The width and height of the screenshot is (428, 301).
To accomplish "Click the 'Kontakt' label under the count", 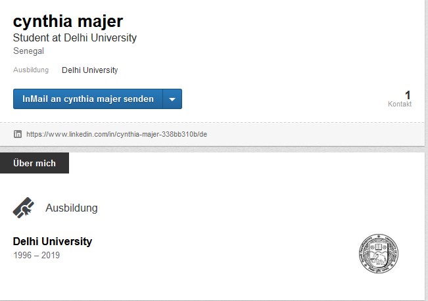I will coord(400,104).
